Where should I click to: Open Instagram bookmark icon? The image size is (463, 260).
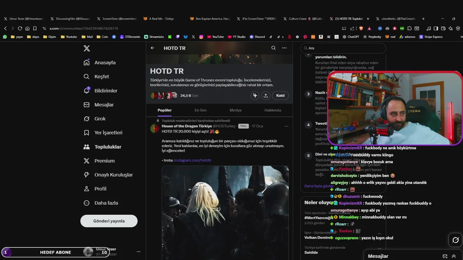tap(201, 36)
